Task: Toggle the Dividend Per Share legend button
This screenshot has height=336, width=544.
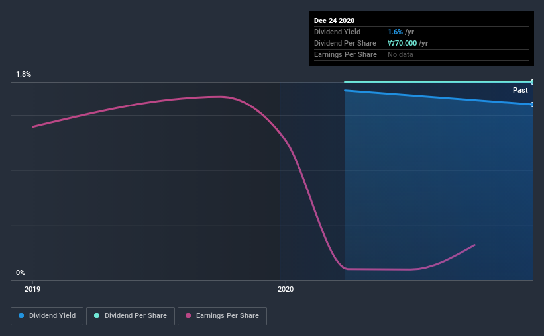Action: coord(131,316)
